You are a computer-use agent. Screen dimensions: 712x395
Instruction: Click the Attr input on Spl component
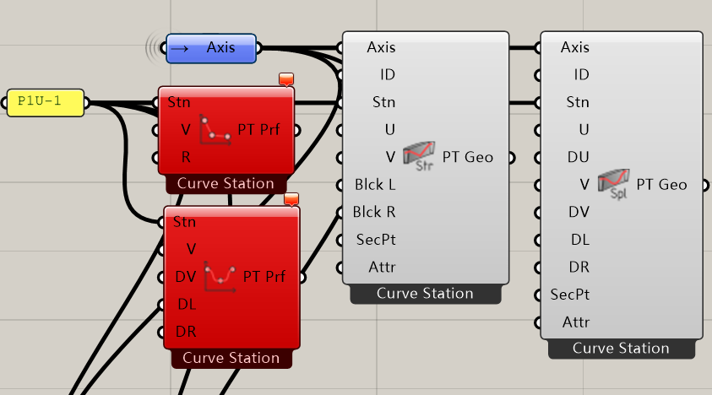point(575,322)
